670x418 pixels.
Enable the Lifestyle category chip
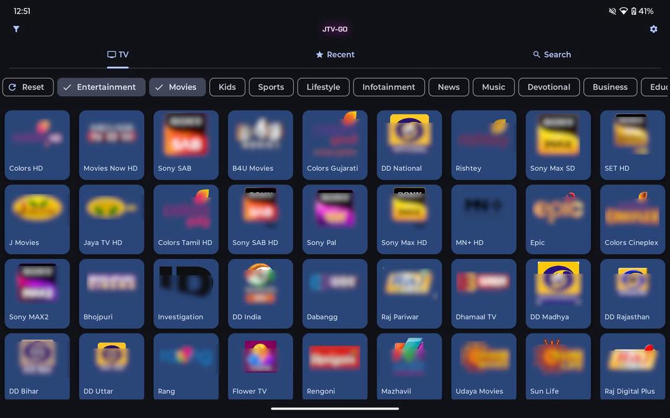click(323, 87)
